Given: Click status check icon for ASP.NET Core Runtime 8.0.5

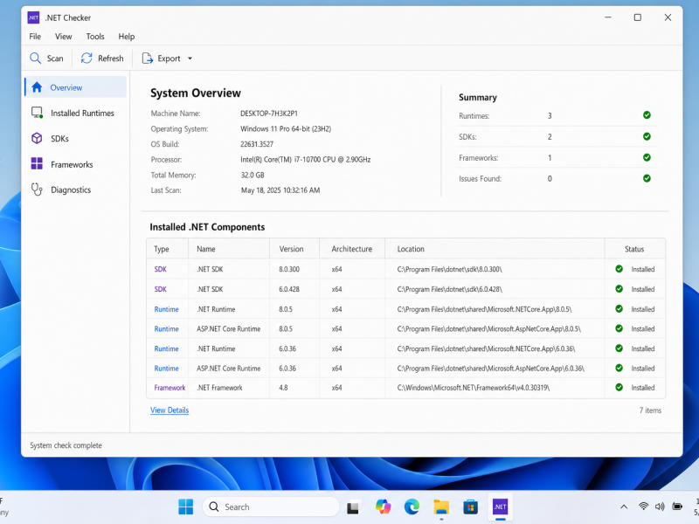Looking at the screenshot, I should 619,328.
